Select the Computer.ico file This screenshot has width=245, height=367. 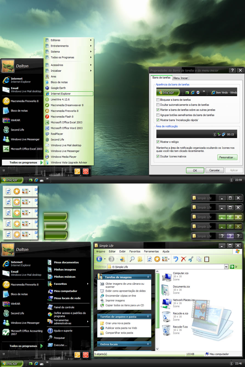point(175,276)
